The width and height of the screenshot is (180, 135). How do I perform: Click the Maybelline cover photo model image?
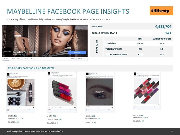pyautogui.click(x=45, y=41)
